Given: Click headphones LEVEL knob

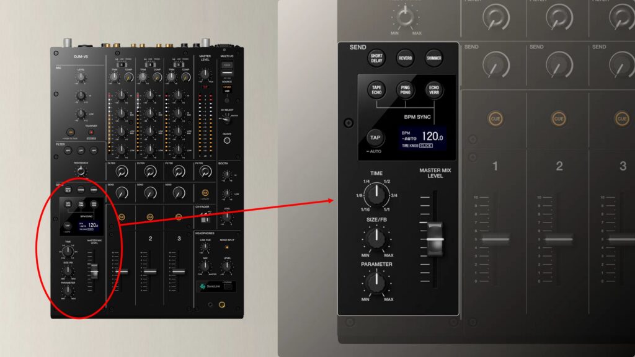Looking at the screenshot, I should coord(227,267).
